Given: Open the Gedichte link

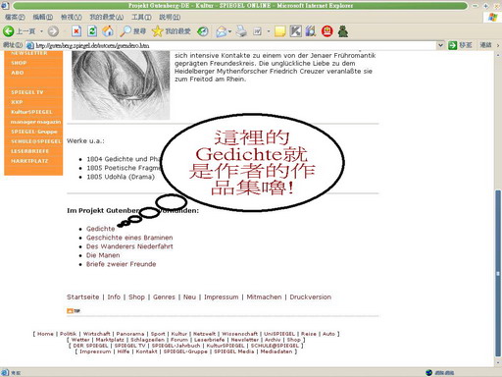Looking at the screenshot, I should pyautogui.click(x=101, y=229).
